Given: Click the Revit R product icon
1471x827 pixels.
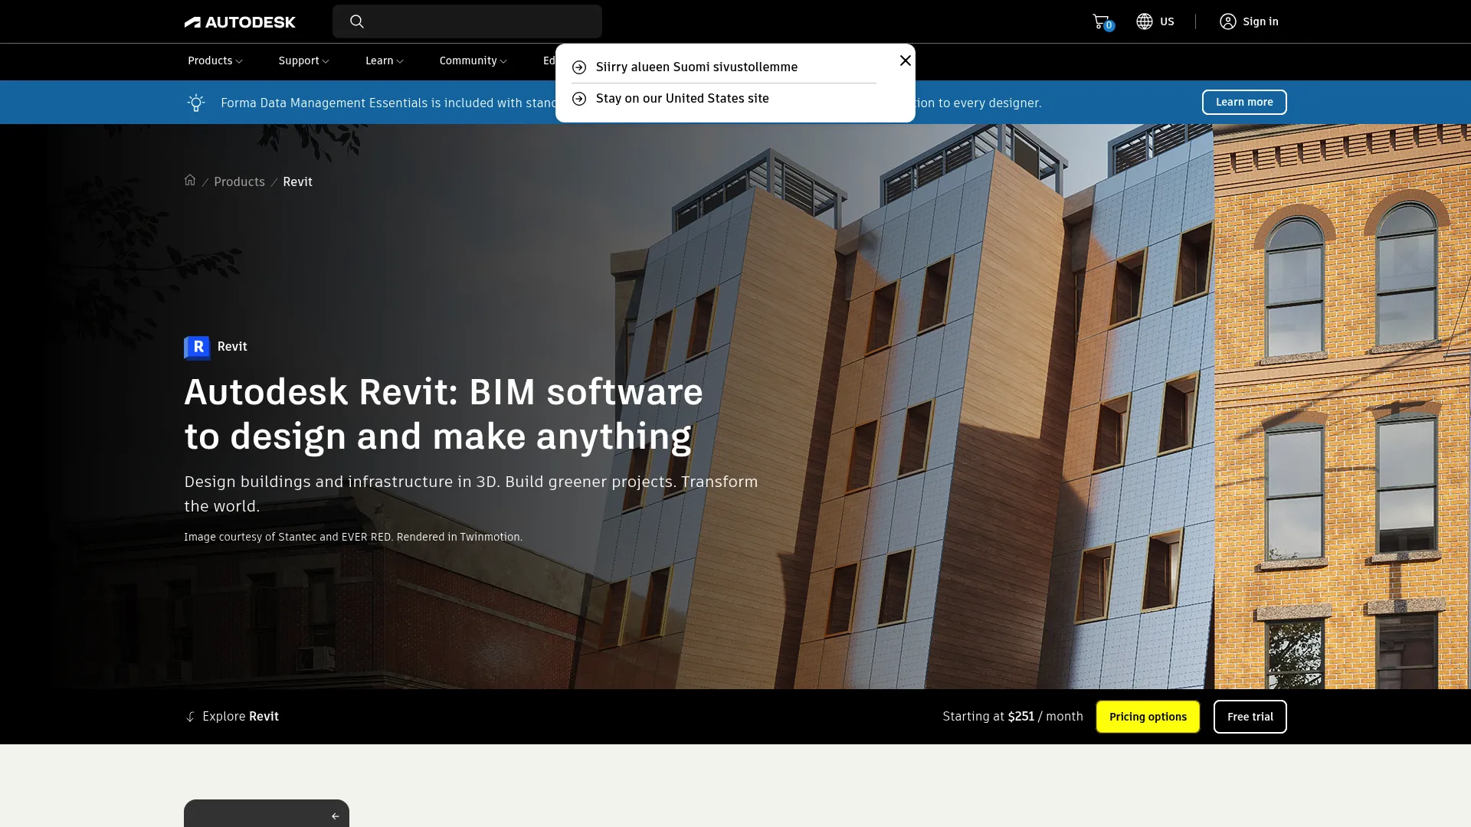Looking at the screenshot, I should coord(197,348).
